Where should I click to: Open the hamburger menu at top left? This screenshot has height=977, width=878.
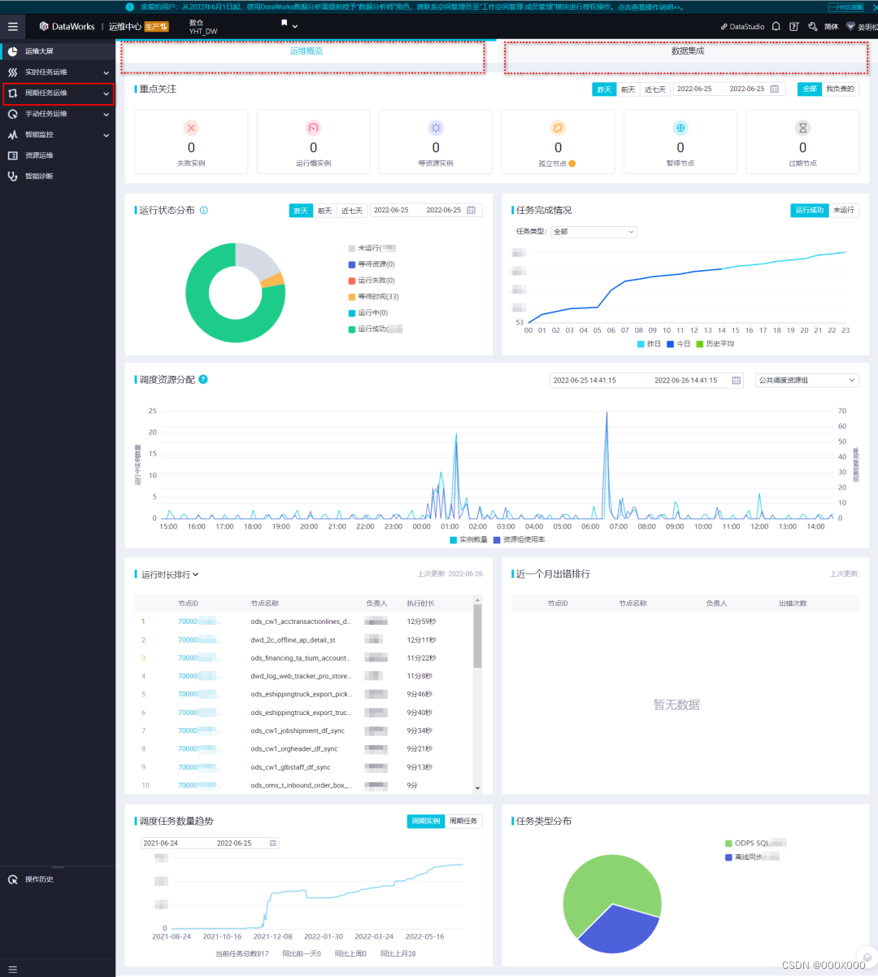[12, 27]
